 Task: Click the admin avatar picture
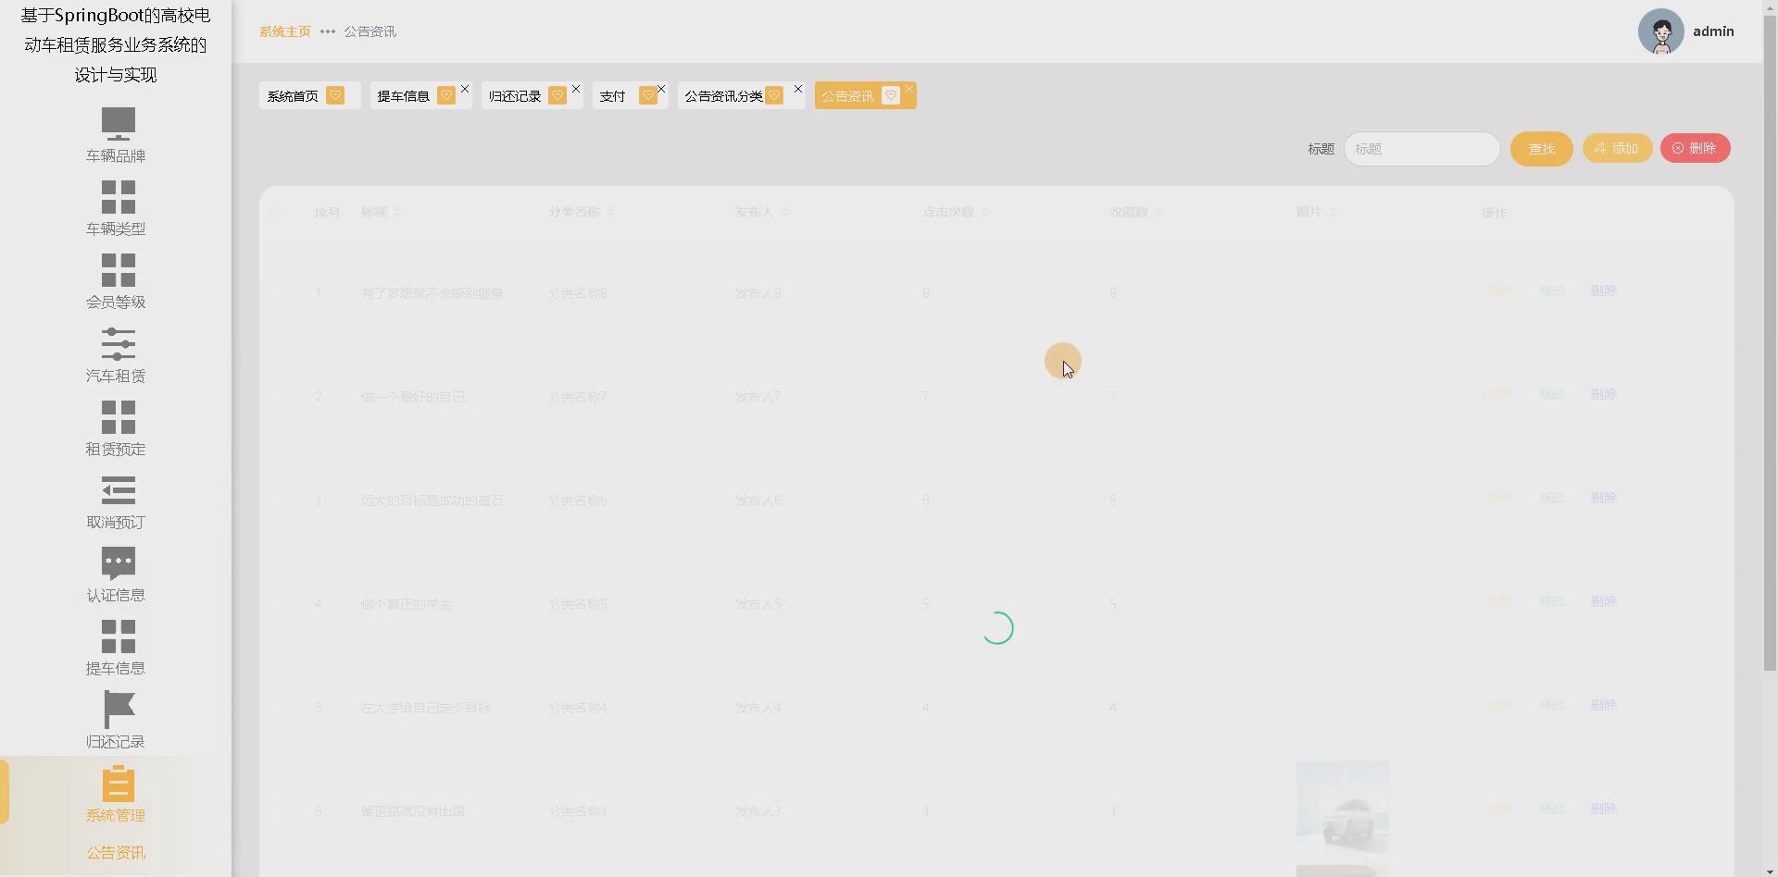[1660, 31]
